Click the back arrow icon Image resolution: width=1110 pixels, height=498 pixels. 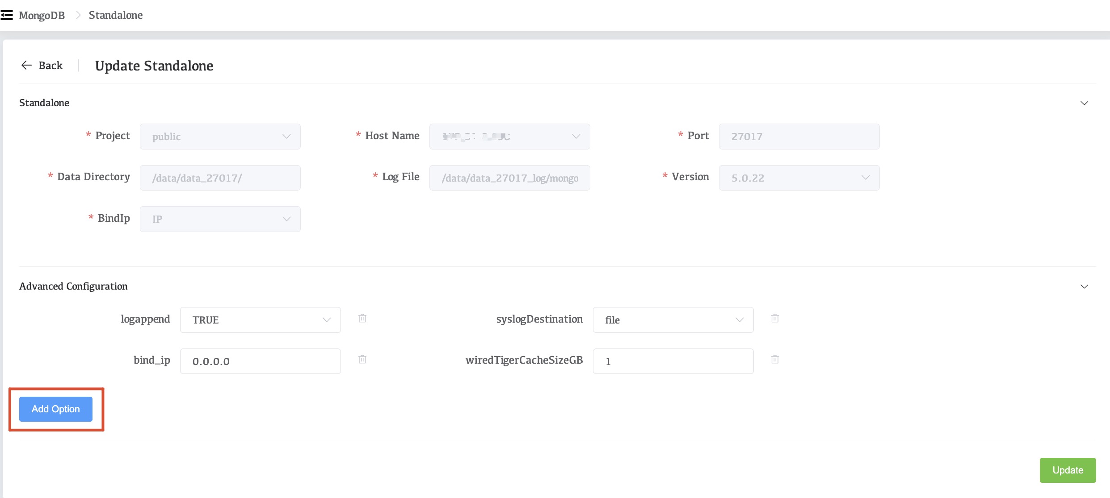pyautogui.click(x=26, y=65)
